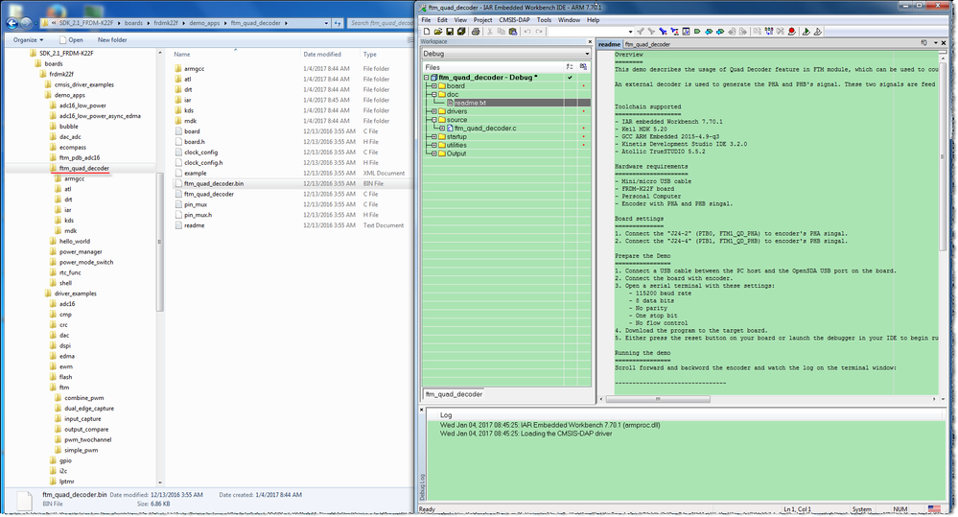Expand the drivers folder in Workspace tree
Screen dimensions: 958x517
434,112
